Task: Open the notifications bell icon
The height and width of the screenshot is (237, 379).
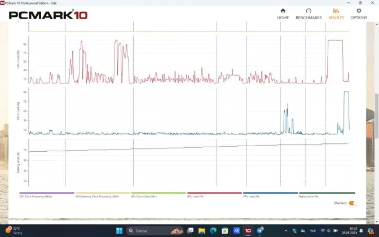Action: pos(361,231)
